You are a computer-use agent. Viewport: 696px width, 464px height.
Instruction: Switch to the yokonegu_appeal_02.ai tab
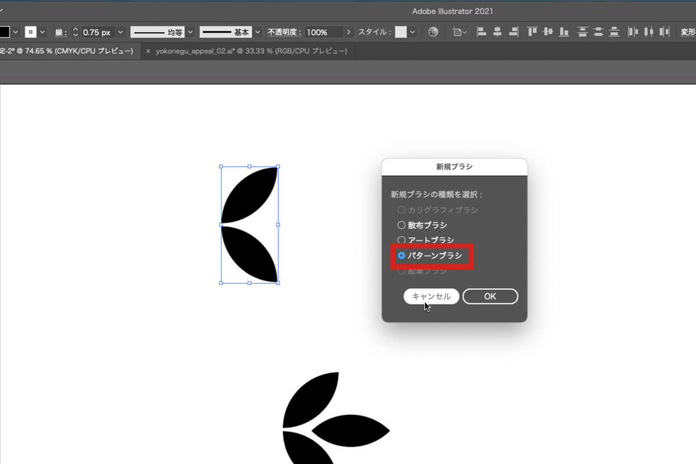click(x=251, y=52)
